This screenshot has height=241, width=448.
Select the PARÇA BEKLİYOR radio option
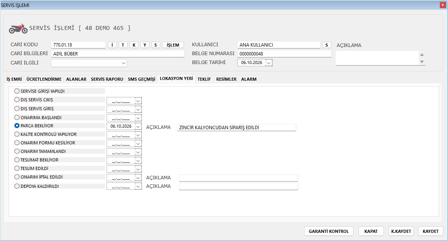click(x=17, y=125)
